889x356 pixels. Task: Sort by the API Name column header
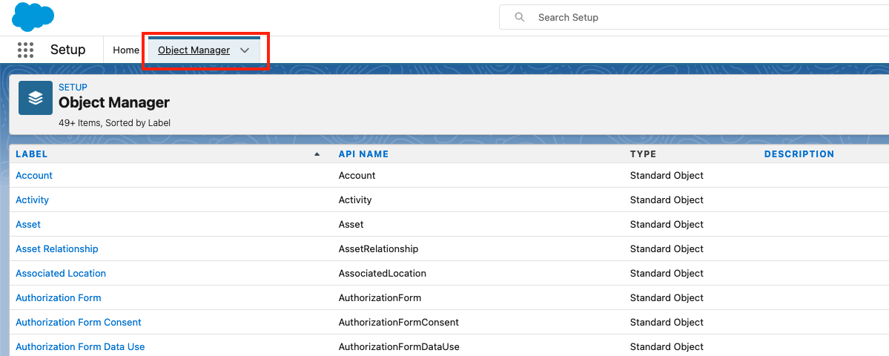[363, 154]
